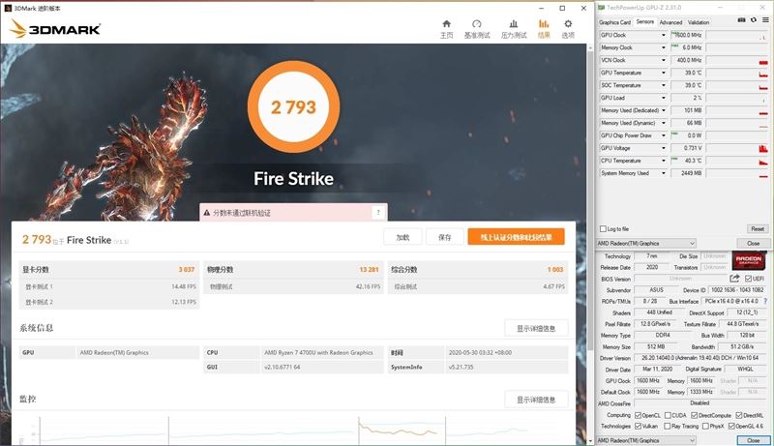Expand the GPU Temperature sensor dropdown
Image resolution: width=774 pixels, height=446 pixels.
(x=664, y=73)
